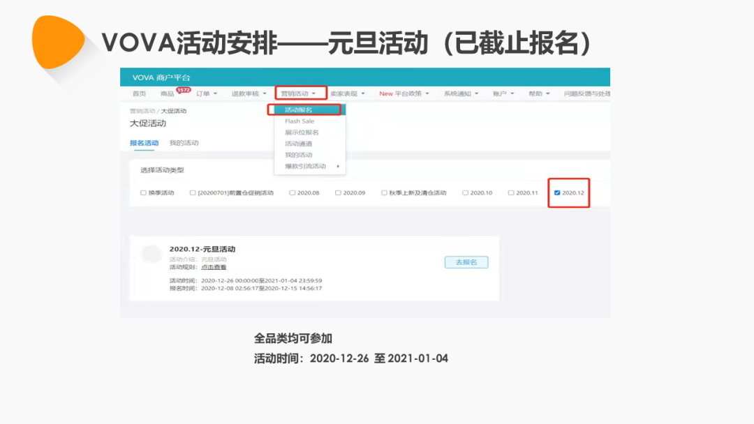Toggle the 秋季上新及清仓活动 checkbox
The image size is (754, 424).
coord(384,193)
